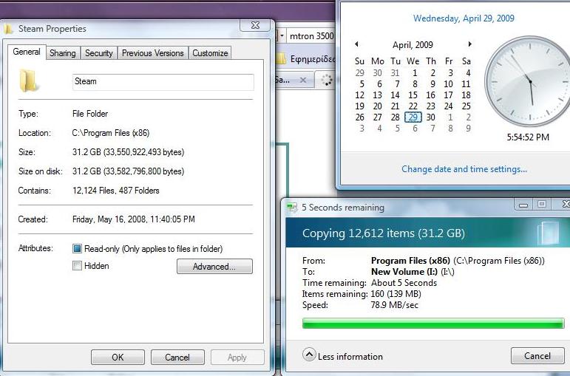Click the C:\Program Files (x86) location value
Screen dimensions: 570x376
[111, 133]
